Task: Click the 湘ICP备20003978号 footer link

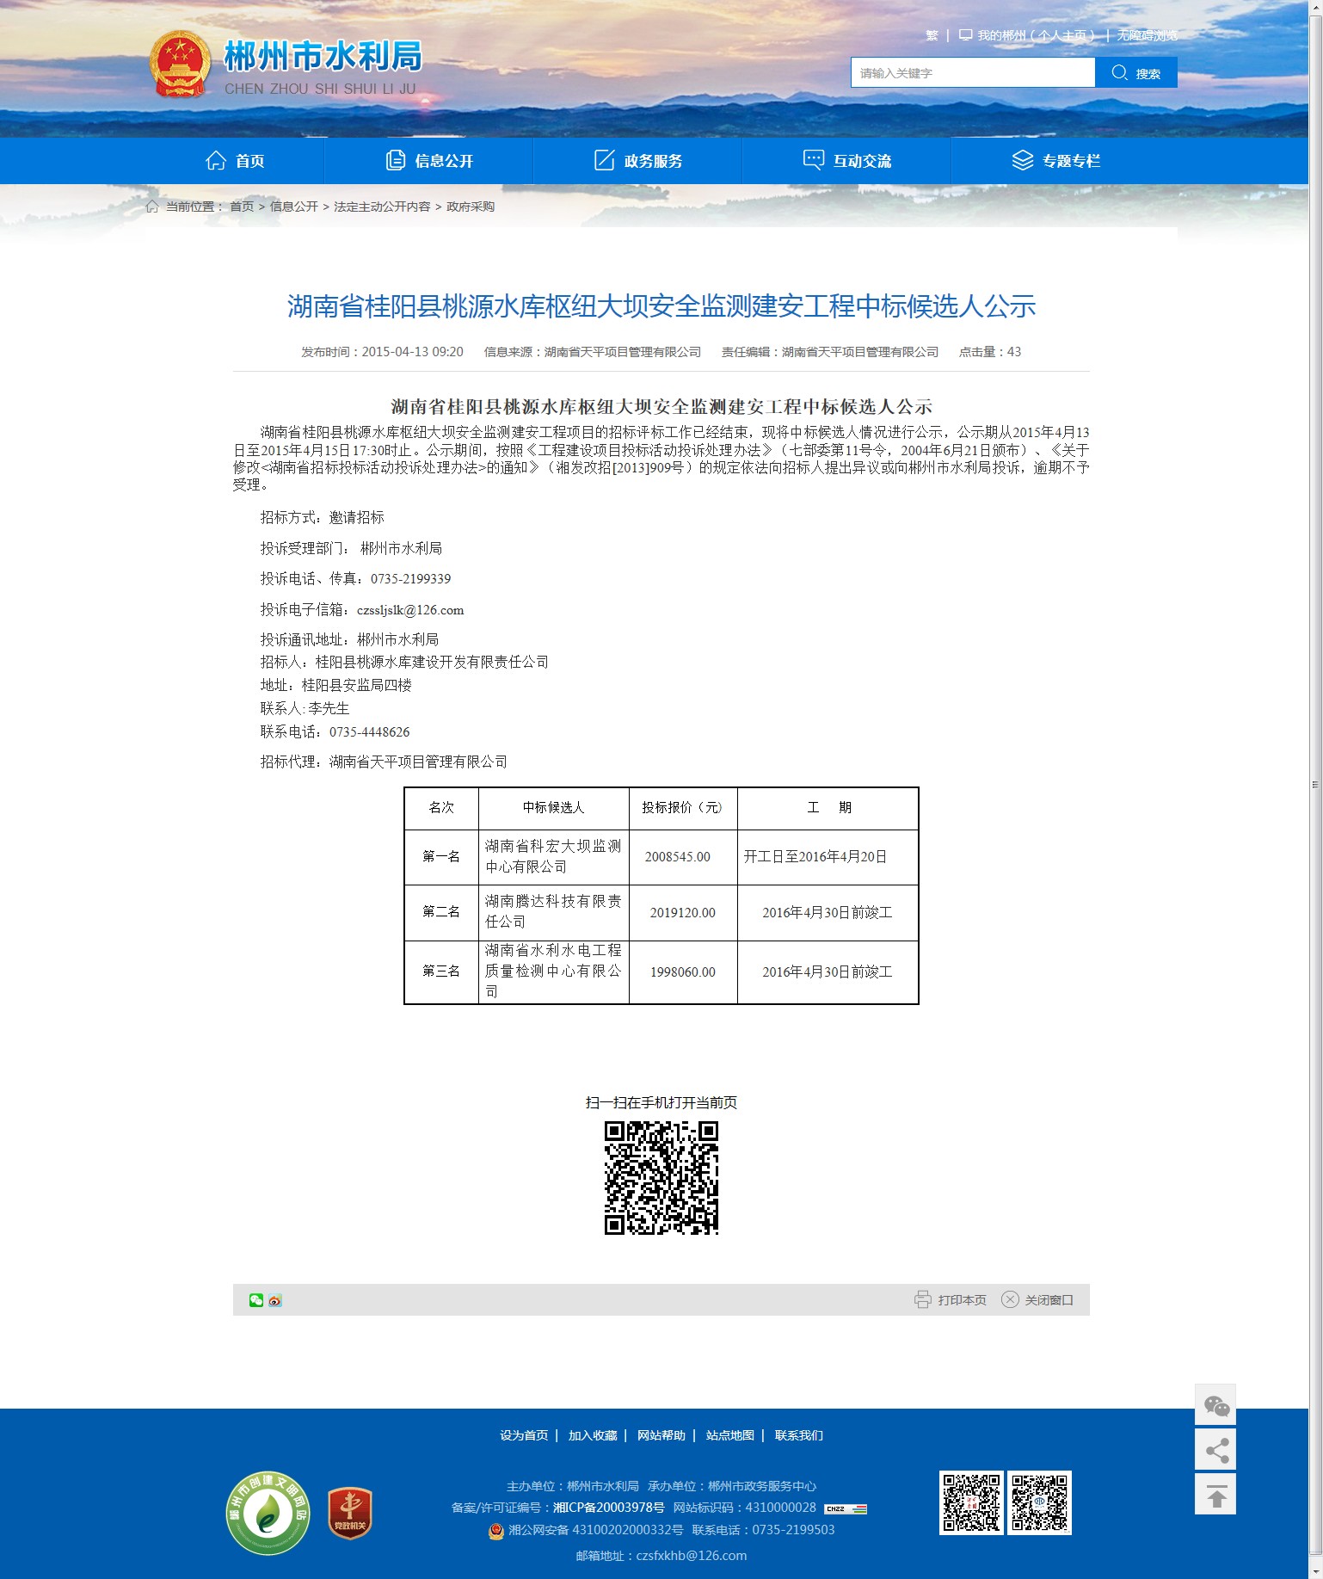Action: pos(608,1508)
